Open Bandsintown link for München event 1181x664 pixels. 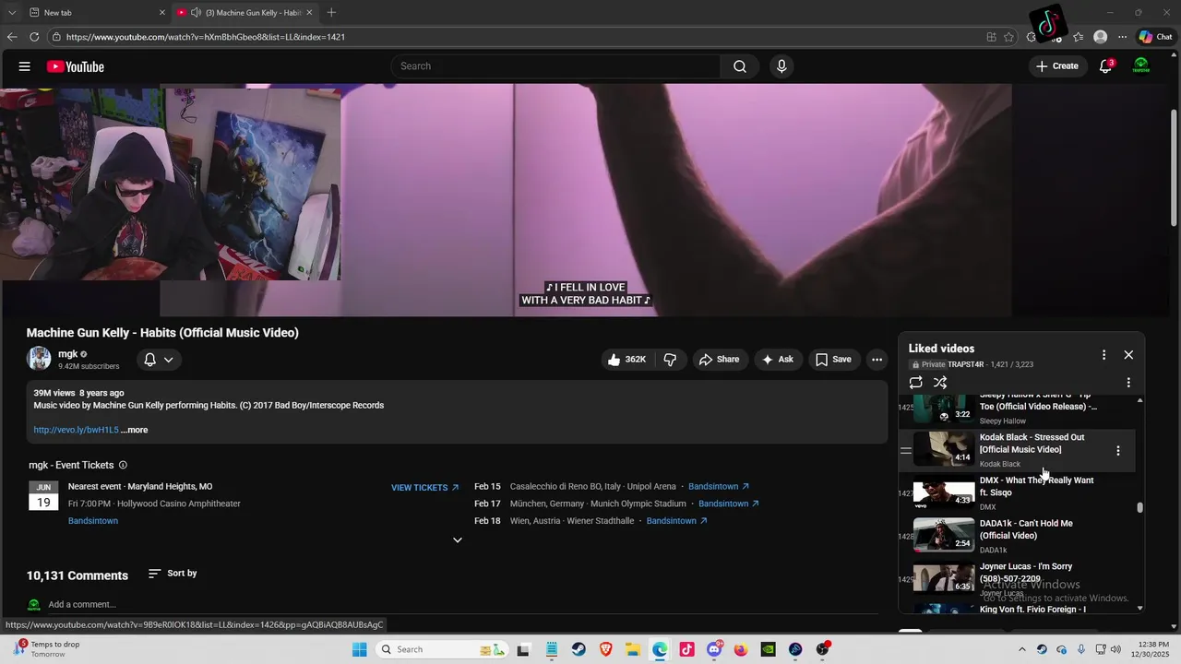729,504
